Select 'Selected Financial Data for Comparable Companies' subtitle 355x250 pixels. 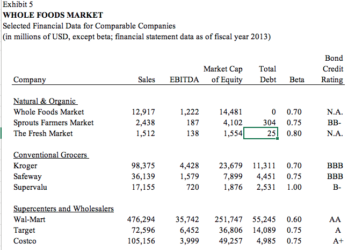coord(89,26)
